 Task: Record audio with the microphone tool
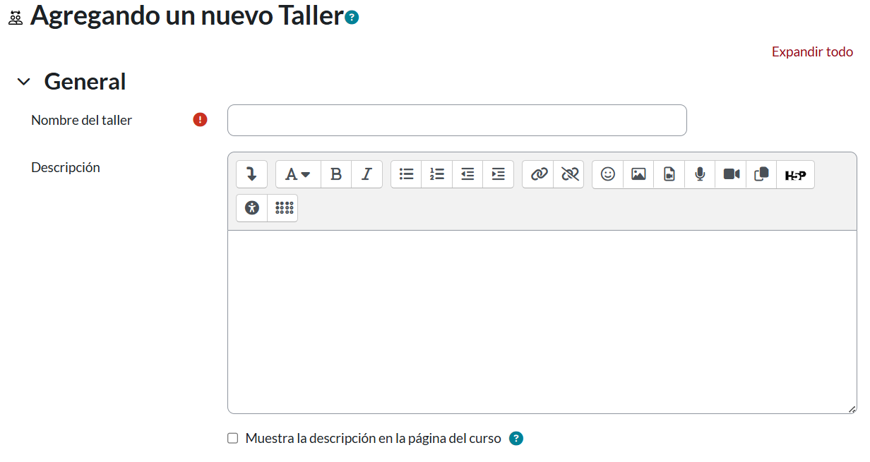[x=699, y=174]
